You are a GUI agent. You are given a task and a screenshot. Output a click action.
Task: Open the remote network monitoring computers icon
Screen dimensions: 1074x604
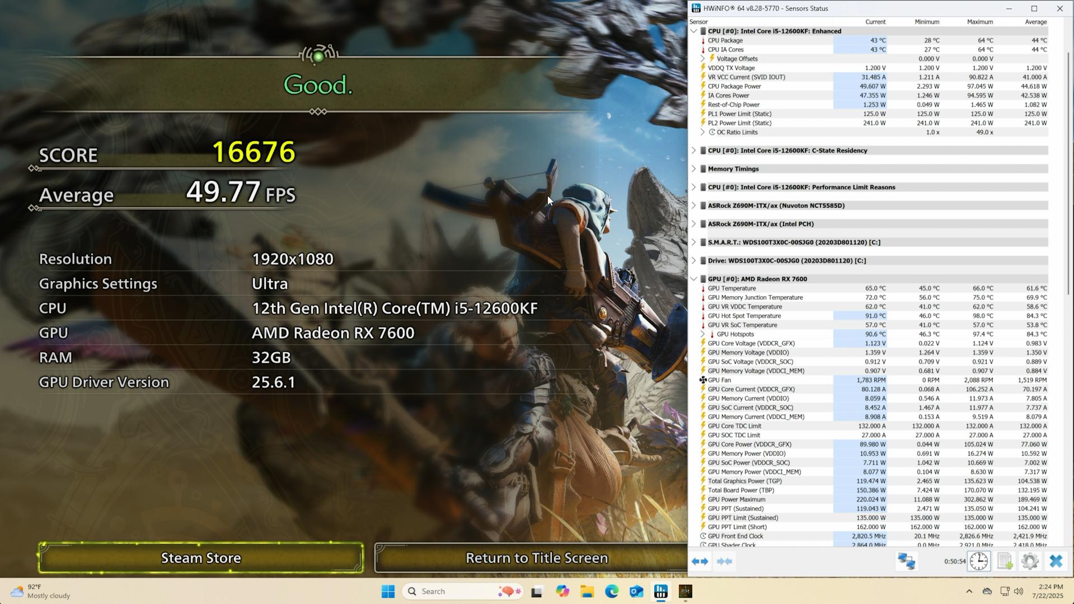pyautogui.click(x=906, y=561)
